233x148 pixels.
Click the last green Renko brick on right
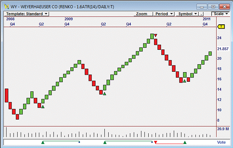210,53
